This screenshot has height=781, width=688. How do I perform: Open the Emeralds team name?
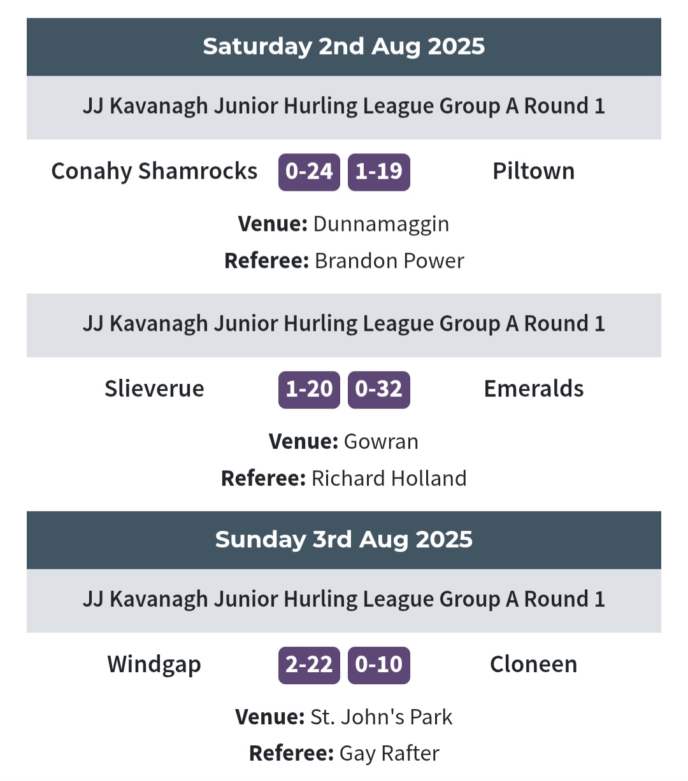[x=533, y=389]
